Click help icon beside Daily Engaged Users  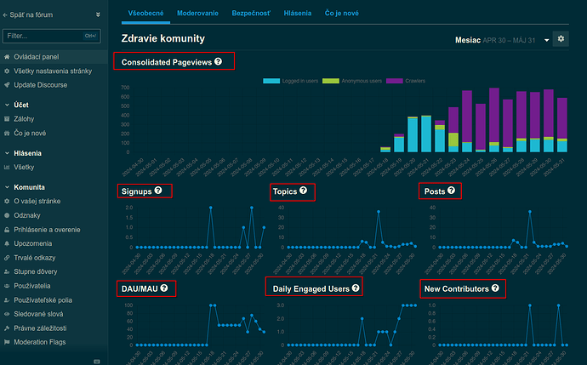pos(356,288)
